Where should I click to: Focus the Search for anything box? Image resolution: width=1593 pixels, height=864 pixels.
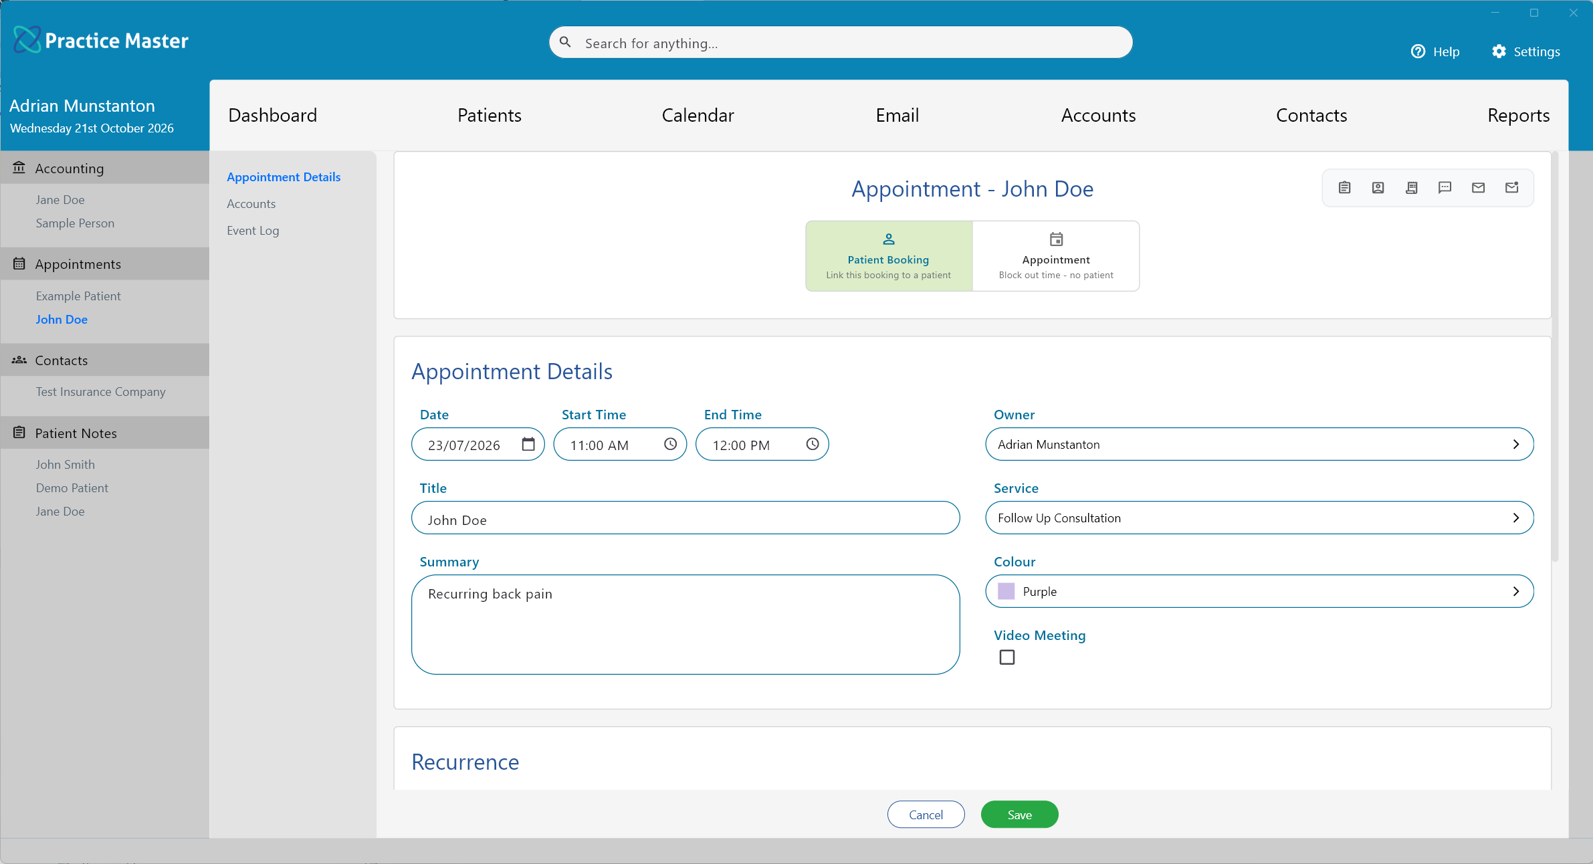(x=841, y=42)
